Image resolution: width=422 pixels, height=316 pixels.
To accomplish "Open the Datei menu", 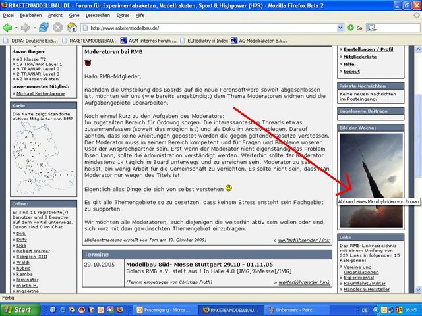I will (x=8, y=16).
